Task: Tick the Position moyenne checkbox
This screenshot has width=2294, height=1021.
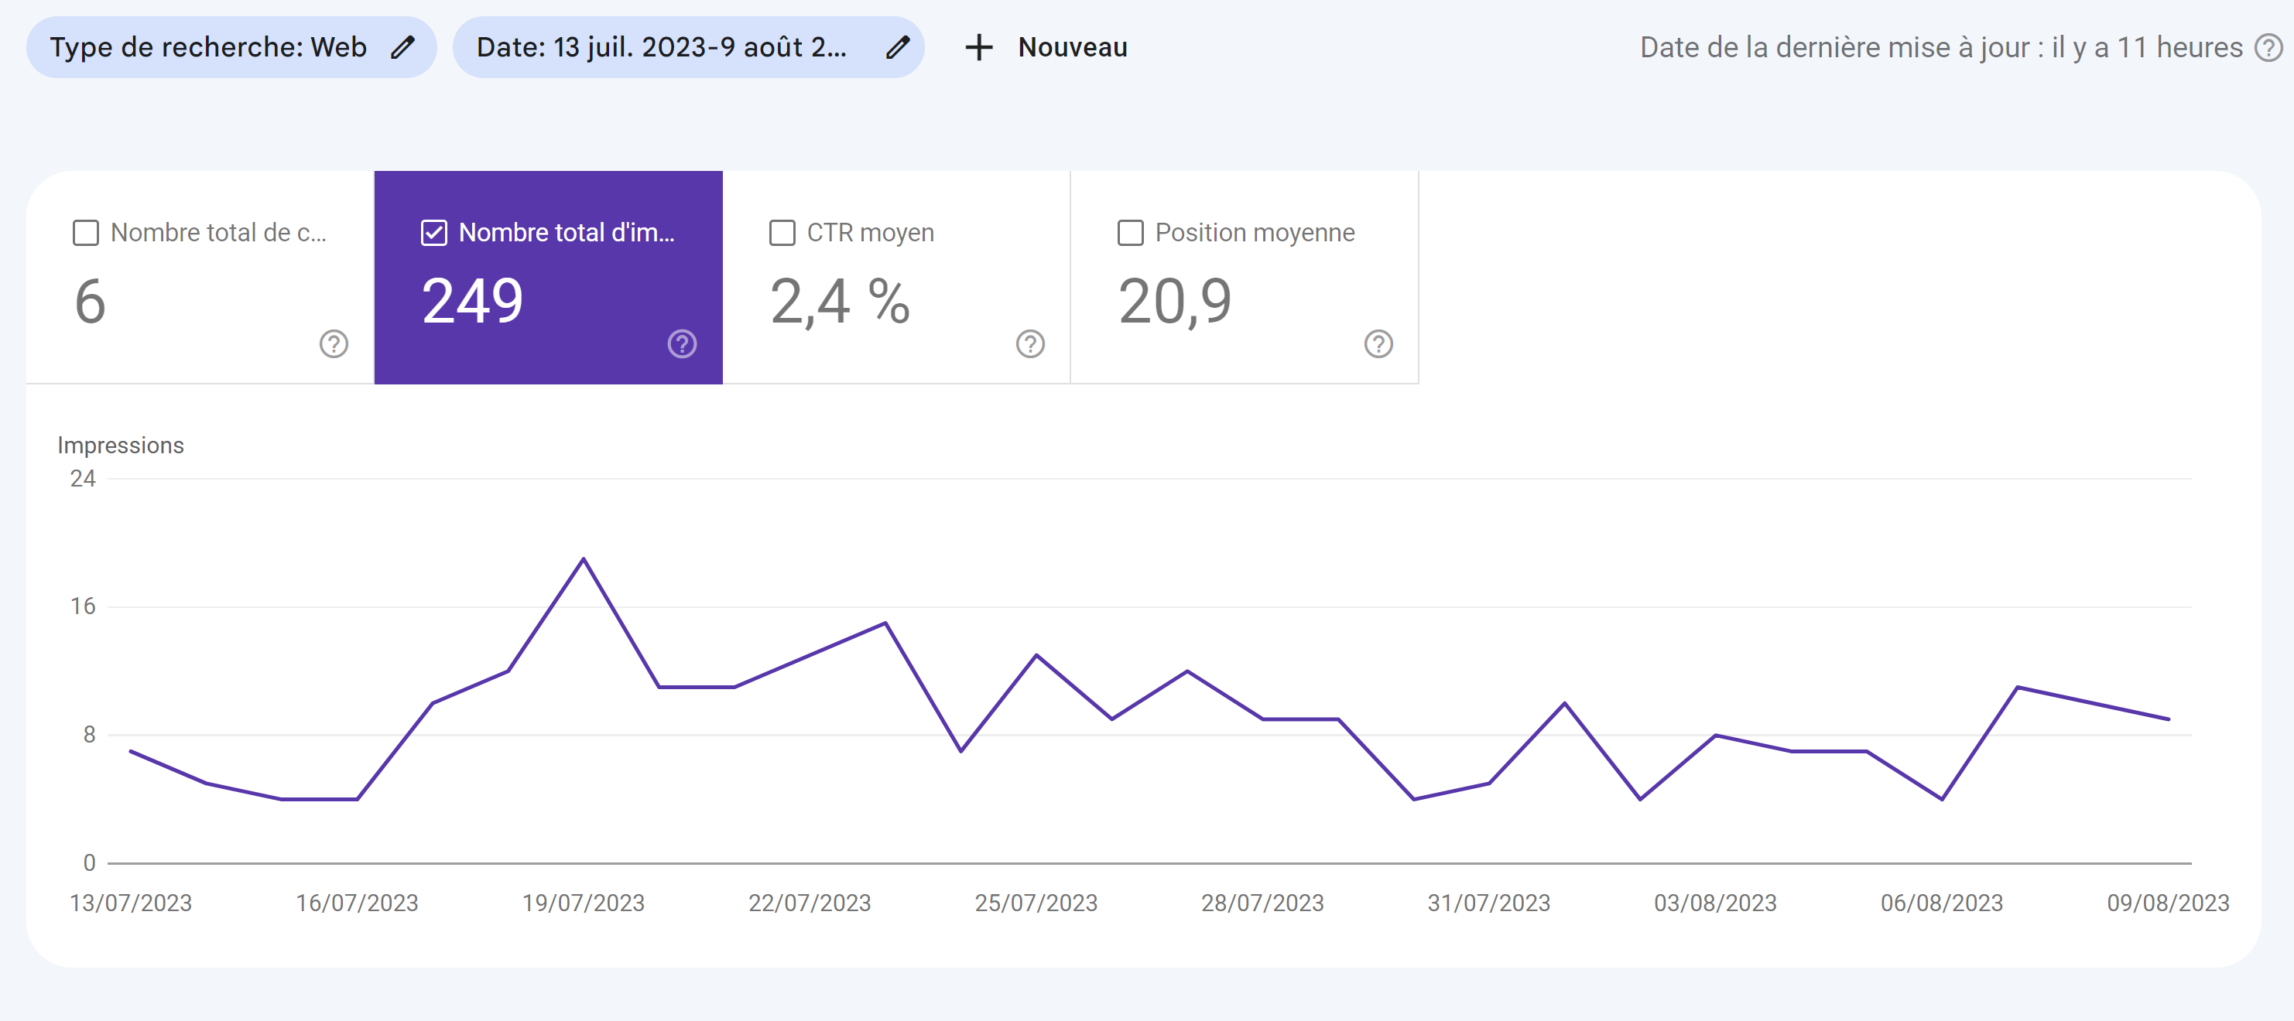Action: click(1130, 232)
